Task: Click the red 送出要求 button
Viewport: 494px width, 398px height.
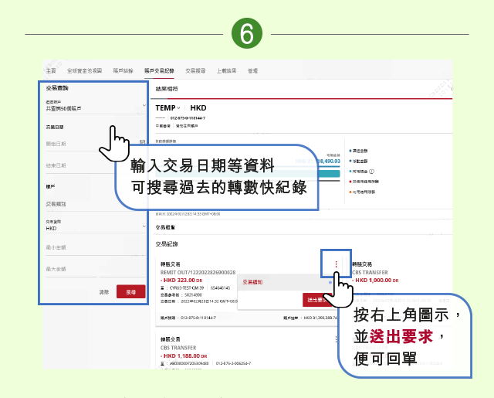Action: pos(317,300)
